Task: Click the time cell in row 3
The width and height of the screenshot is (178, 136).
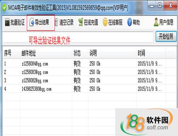Action: click(x=150, y=81)
